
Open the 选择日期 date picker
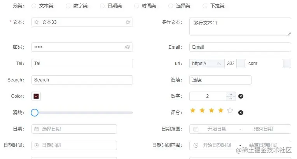coord(74,129)
